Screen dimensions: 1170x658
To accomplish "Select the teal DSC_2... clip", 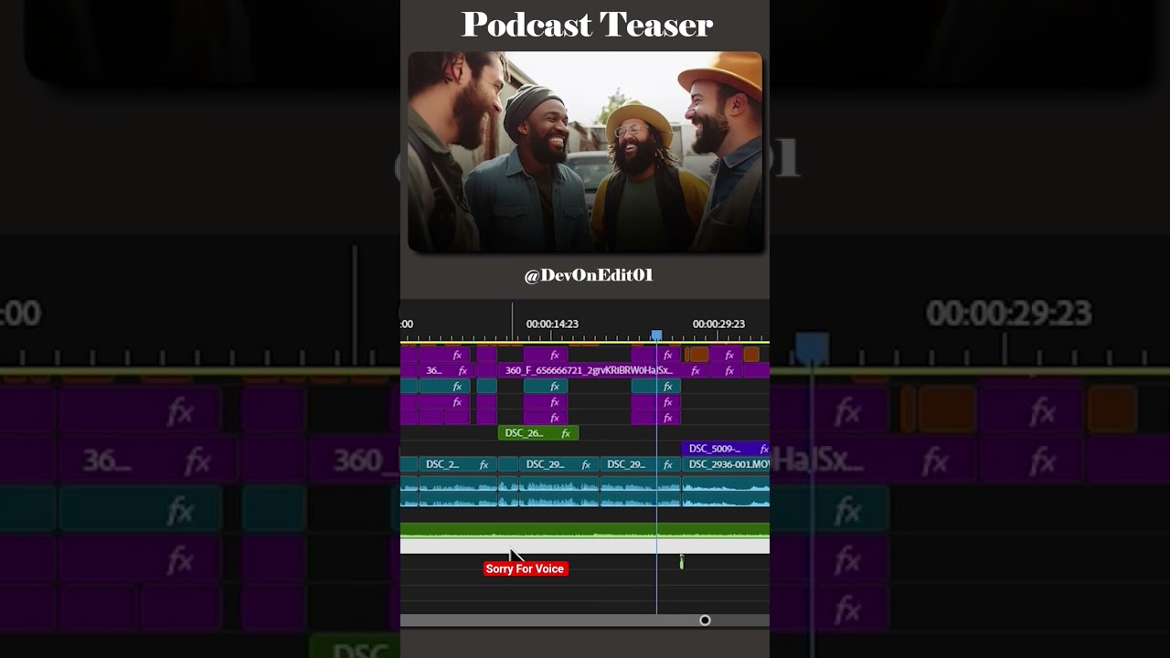I will pyautogui.click(x=457, y=464).
